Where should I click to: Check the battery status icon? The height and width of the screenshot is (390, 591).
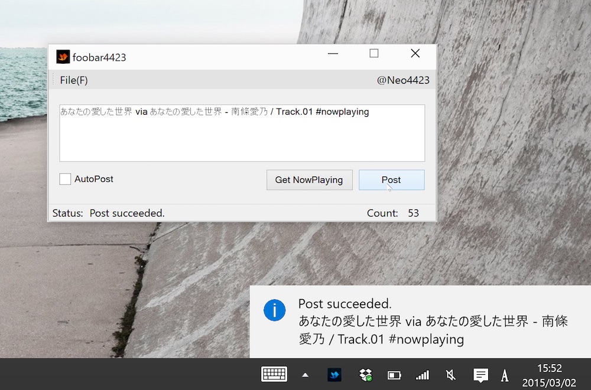click(394, 375)
